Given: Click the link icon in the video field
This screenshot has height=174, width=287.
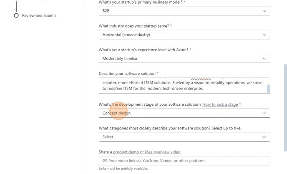Looking at the screenshot, I should [x=105, y=161].
